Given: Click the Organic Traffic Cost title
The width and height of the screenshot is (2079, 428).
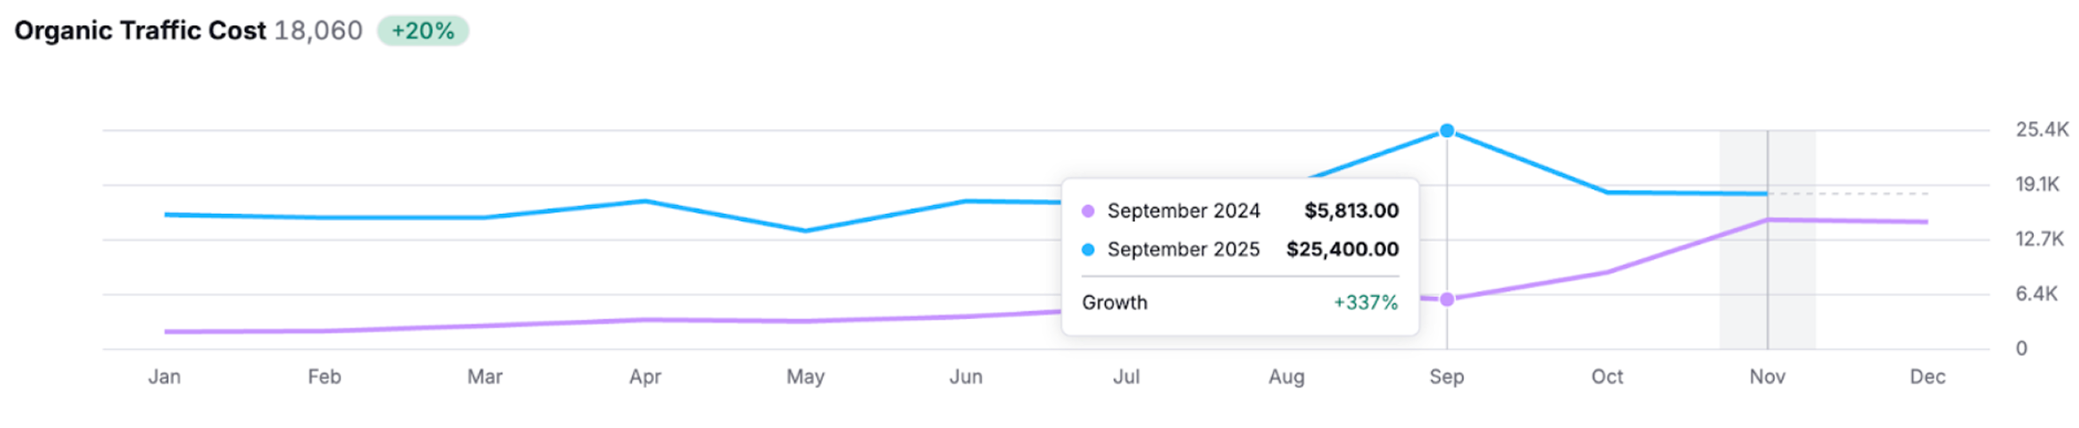Looking at the screenshot, I should (x=140, y=31).
